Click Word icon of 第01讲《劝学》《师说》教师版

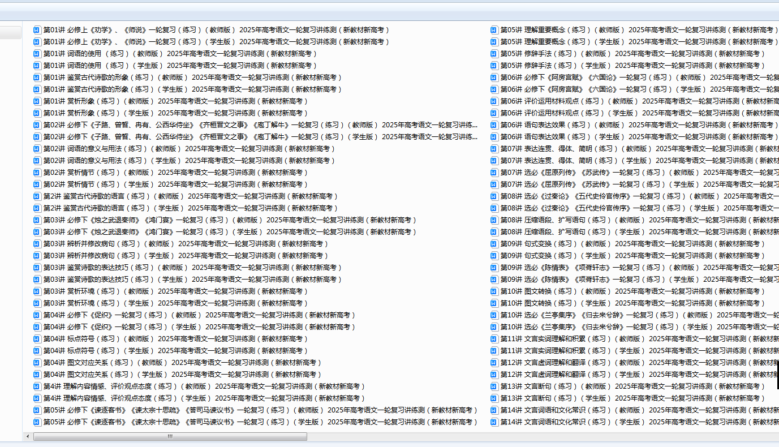click(x=37, y=29)
